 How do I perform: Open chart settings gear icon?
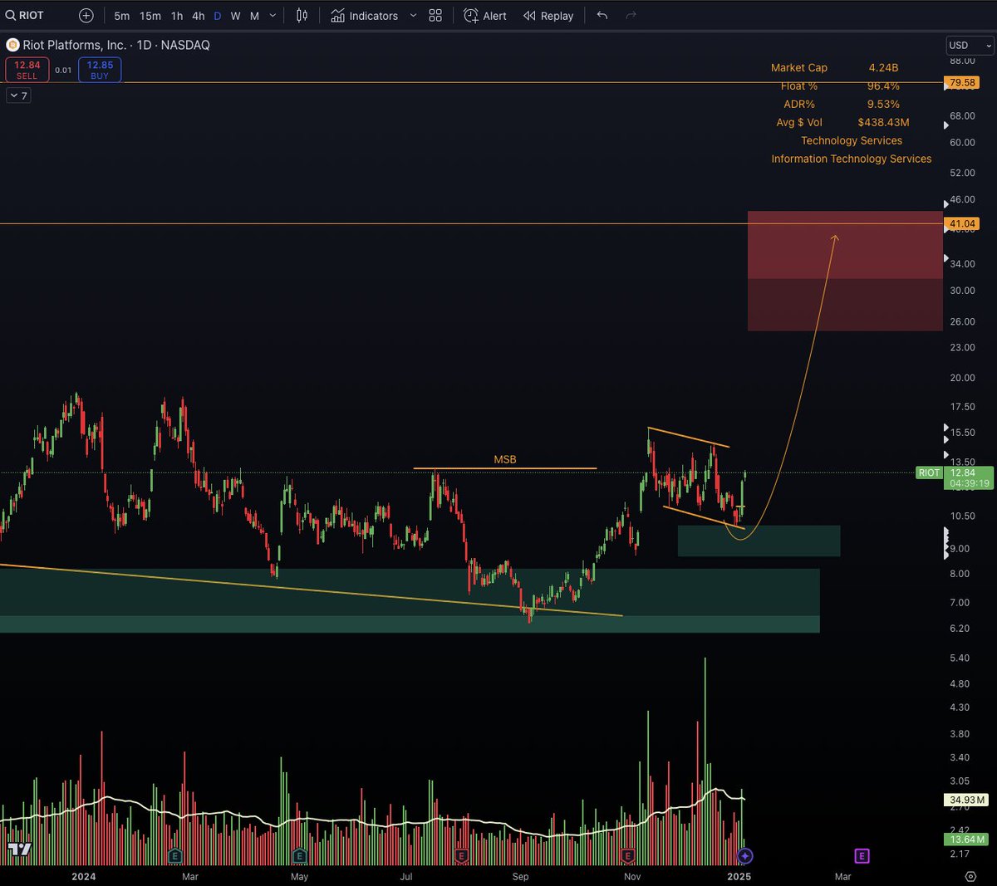click(970, 876)
